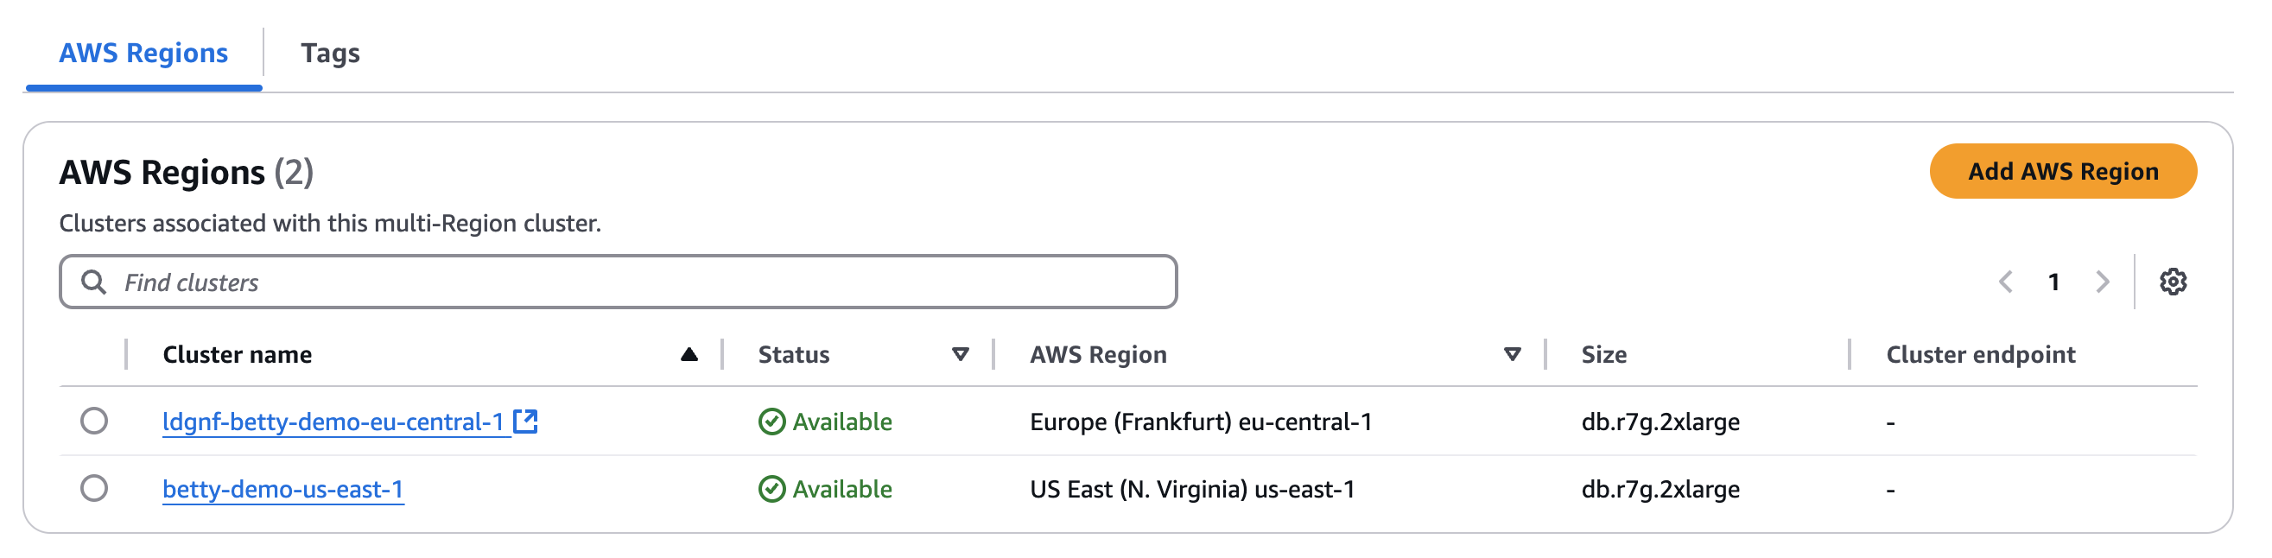Click the previous page chevron arrow
Image resolution: width=2272 pixels, height=558 pixels.
(2007, 283)
